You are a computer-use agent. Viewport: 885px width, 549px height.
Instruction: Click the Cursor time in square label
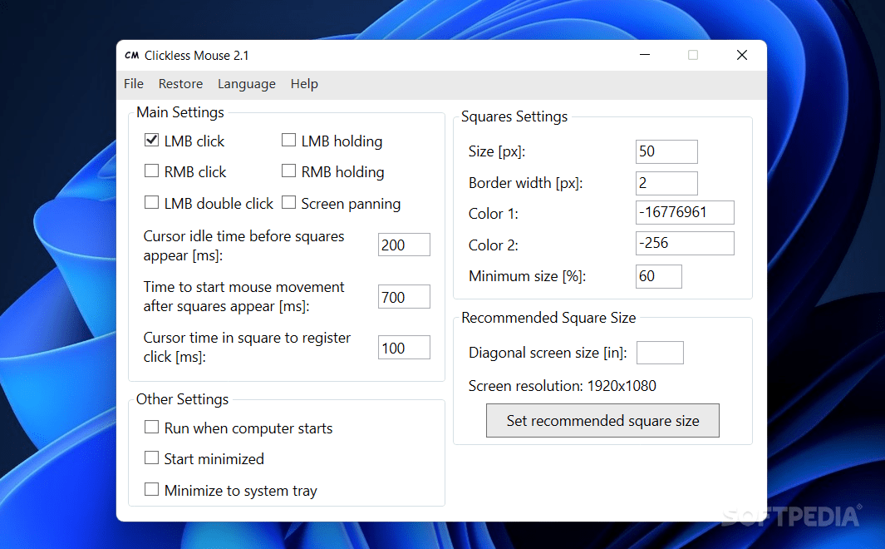[x=247, y=348]
